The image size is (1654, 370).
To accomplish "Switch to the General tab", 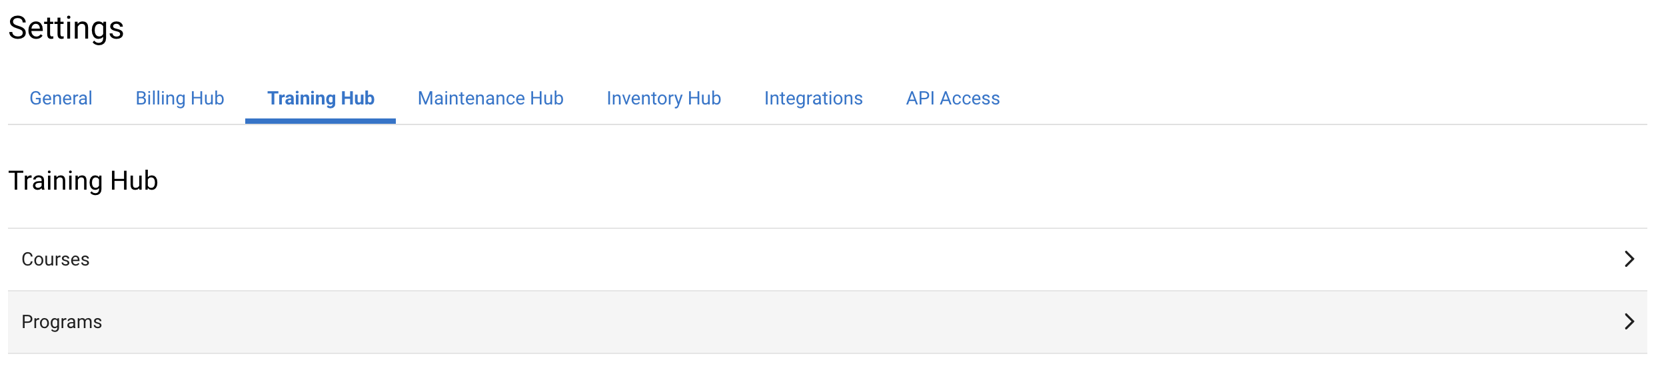I will click(x=61, y=98).
